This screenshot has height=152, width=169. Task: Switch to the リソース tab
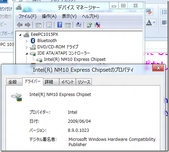click(x=84, y=82)
